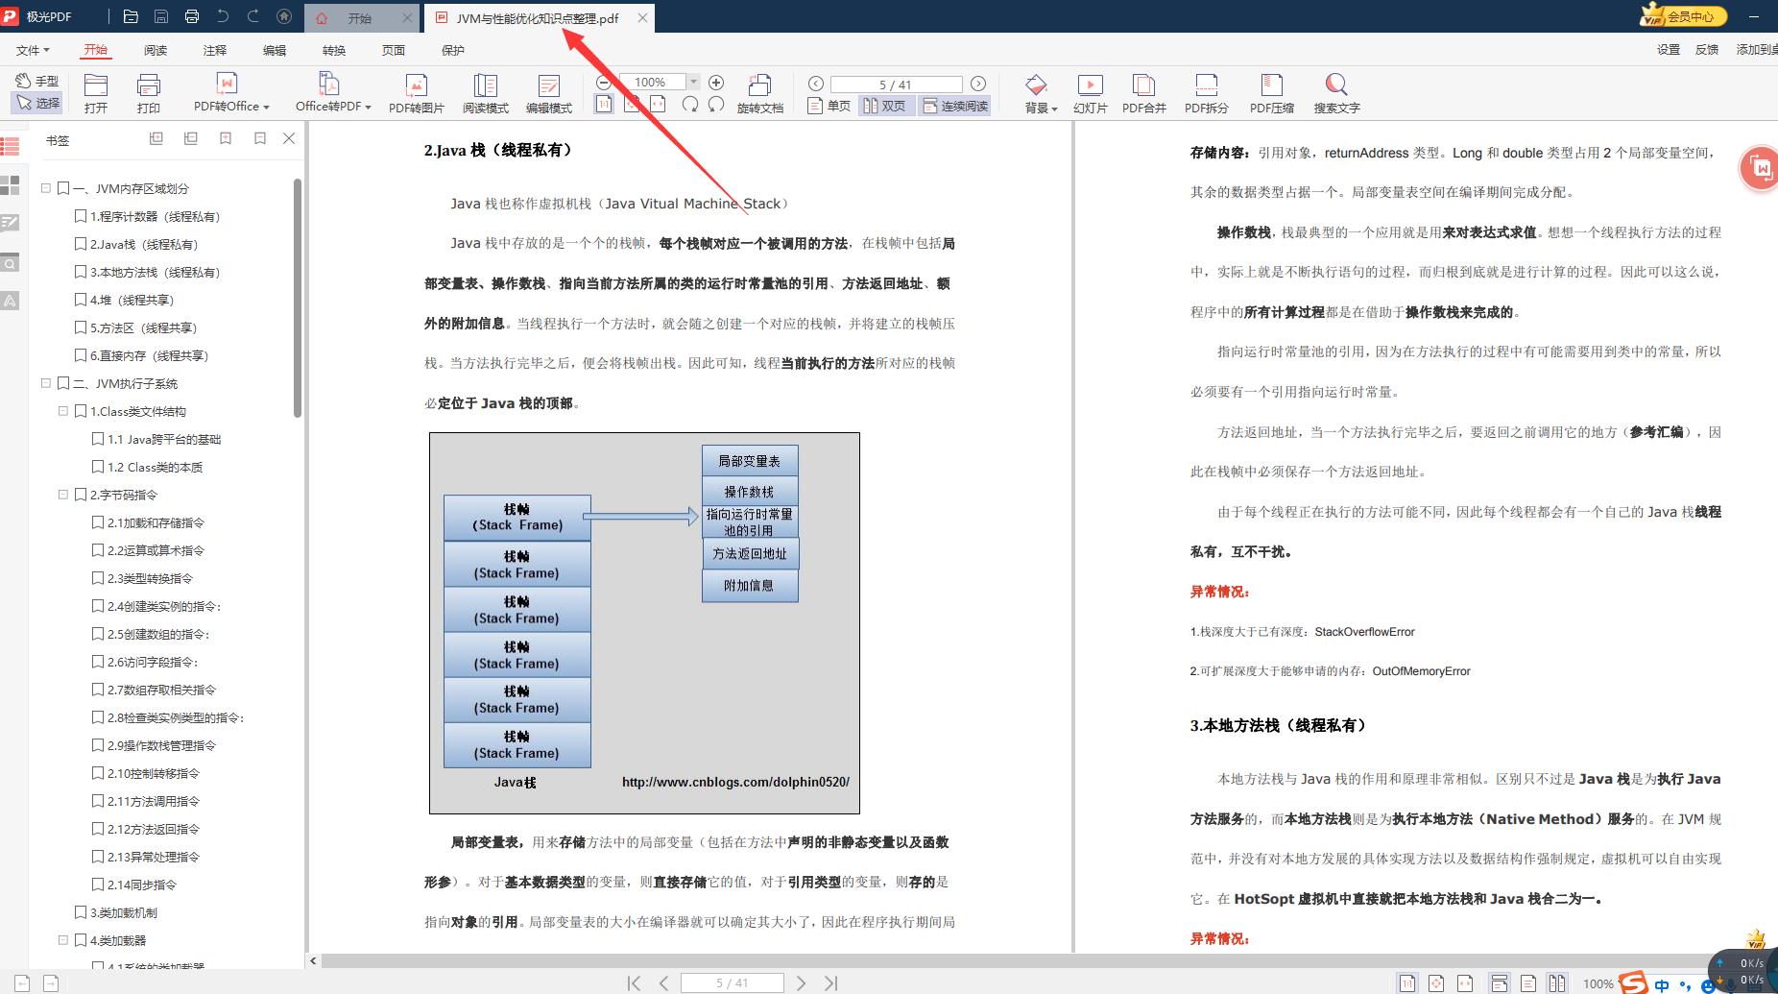Enter 阅读模式 reading mode
Image resolution: width=1778 pixels, height=994 pixels.
486,93
